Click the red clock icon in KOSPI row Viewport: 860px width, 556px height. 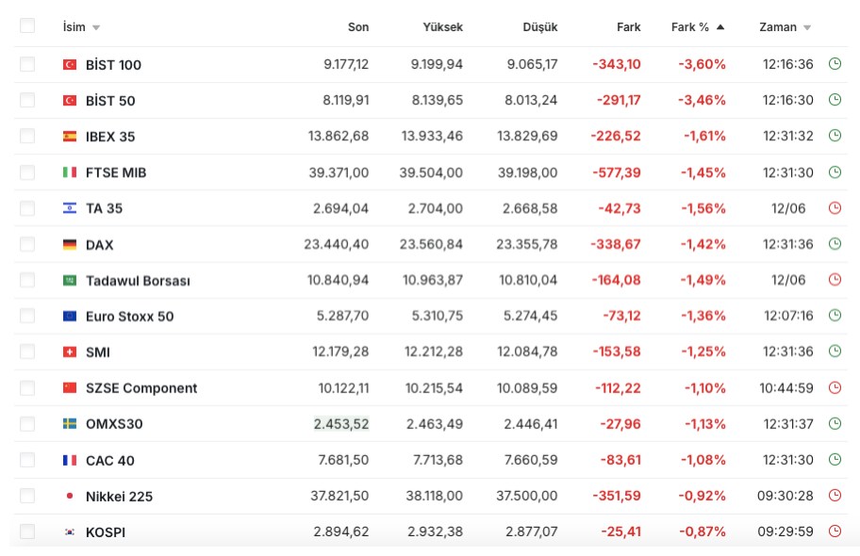click(835, 531)
